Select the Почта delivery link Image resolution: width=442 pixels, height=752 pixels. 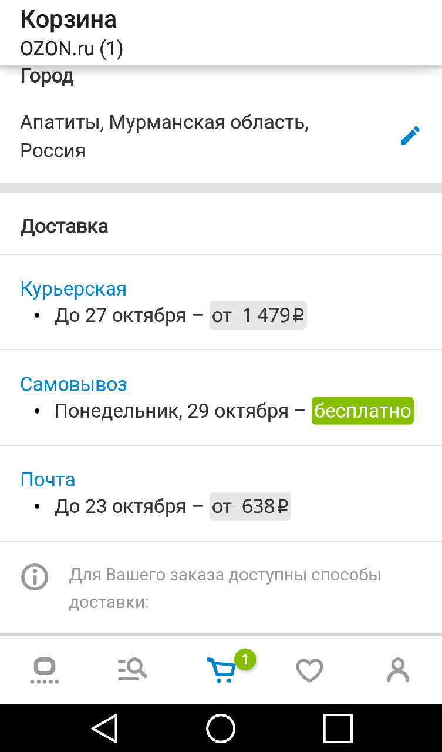coord(48,479)
